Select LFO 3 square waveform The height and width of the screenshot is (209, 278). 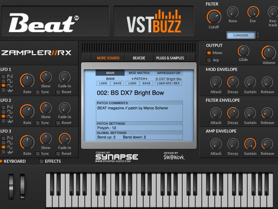[3, 142]
